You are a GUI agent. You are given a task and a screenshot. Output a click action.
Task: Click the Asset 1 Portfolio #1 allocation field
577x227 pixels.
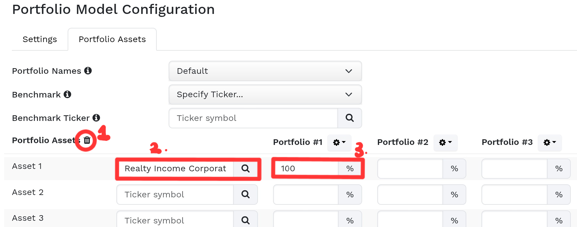pyautogui.click(x=306, y=168)
